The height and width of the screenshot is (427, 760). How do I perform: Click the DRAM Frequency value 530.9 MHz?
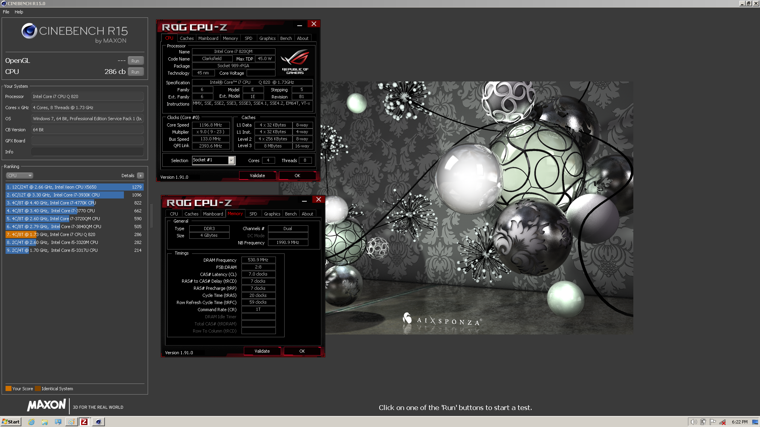tap(258, 260)
